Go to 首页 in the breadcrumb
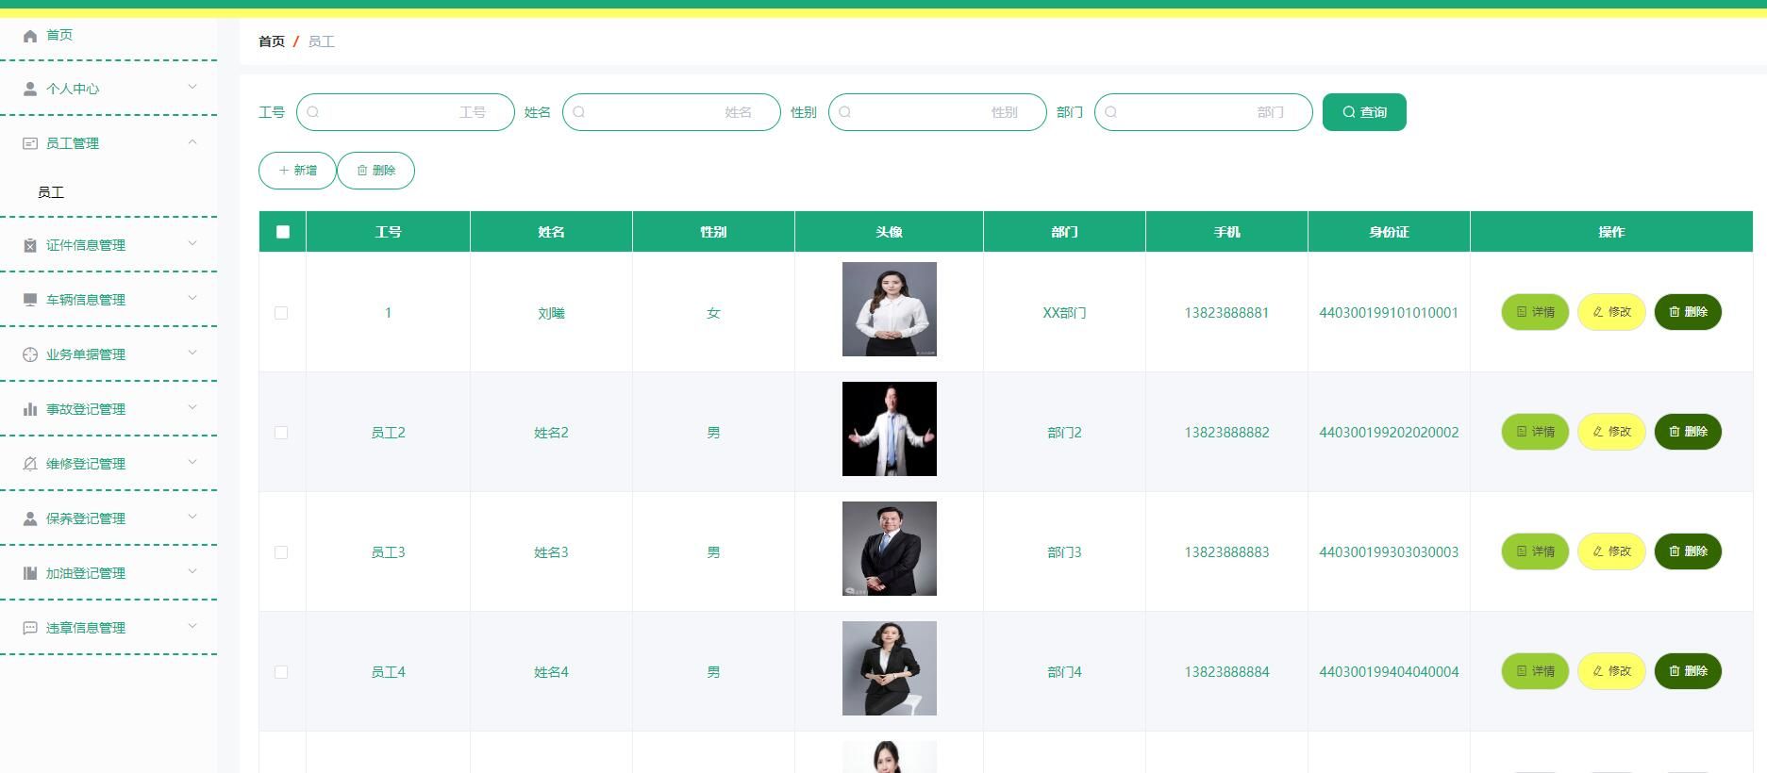The image size is (1767, 773). [272, 41]
